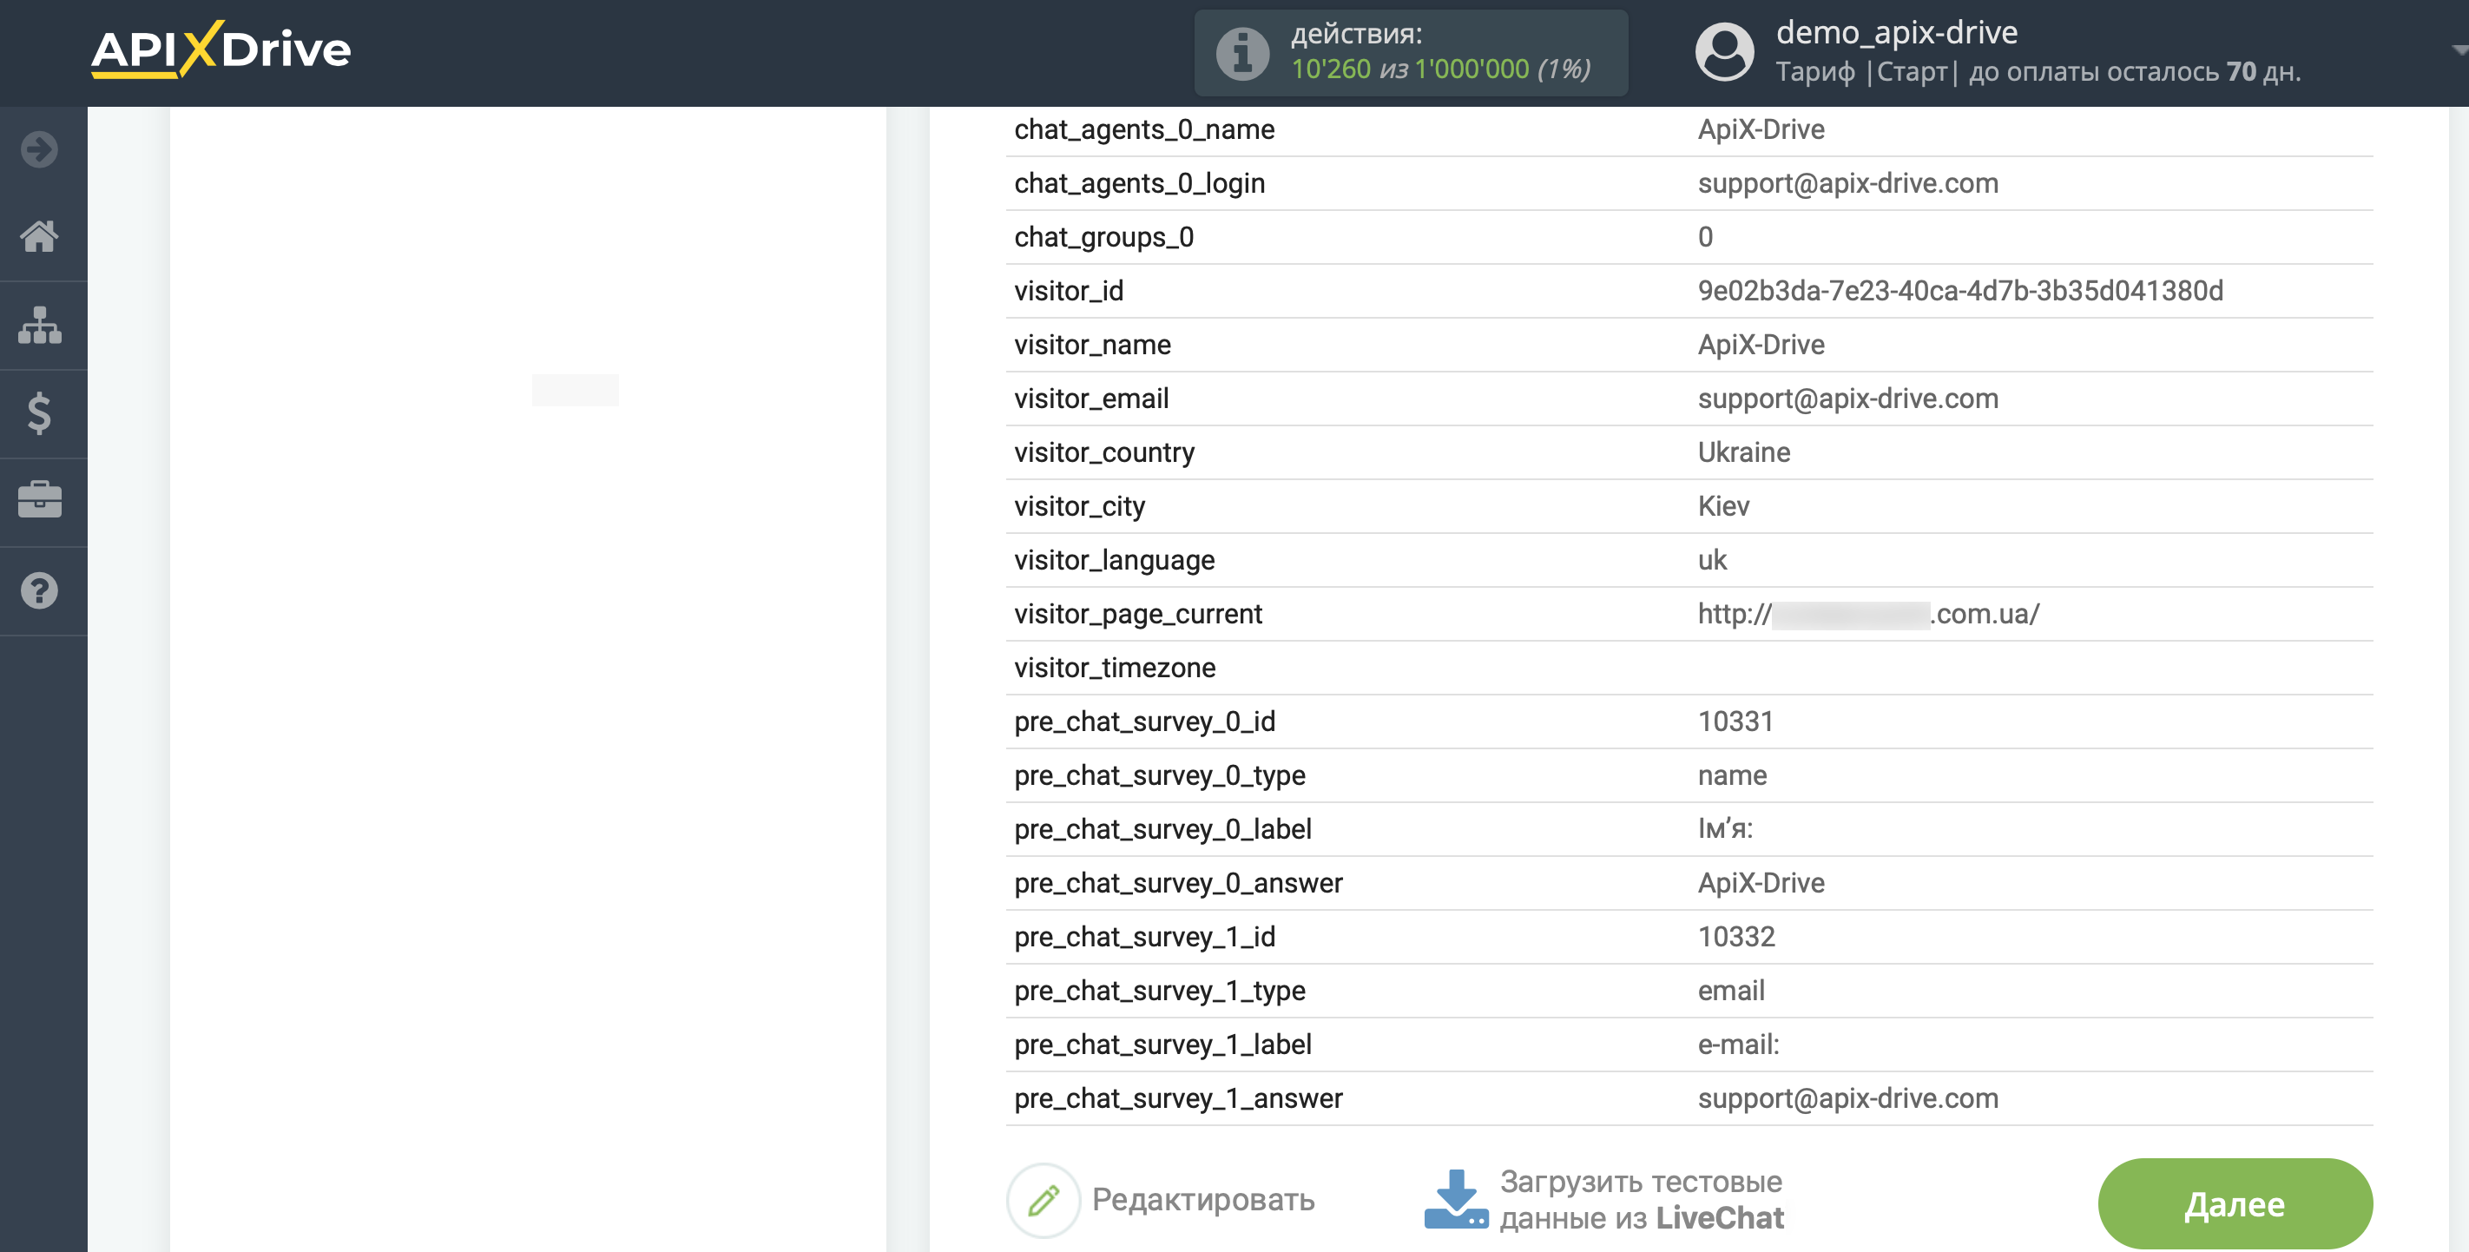Click Редактировать link
Screen dimensions: 2469x1252
click(x=1203, y=1199)
